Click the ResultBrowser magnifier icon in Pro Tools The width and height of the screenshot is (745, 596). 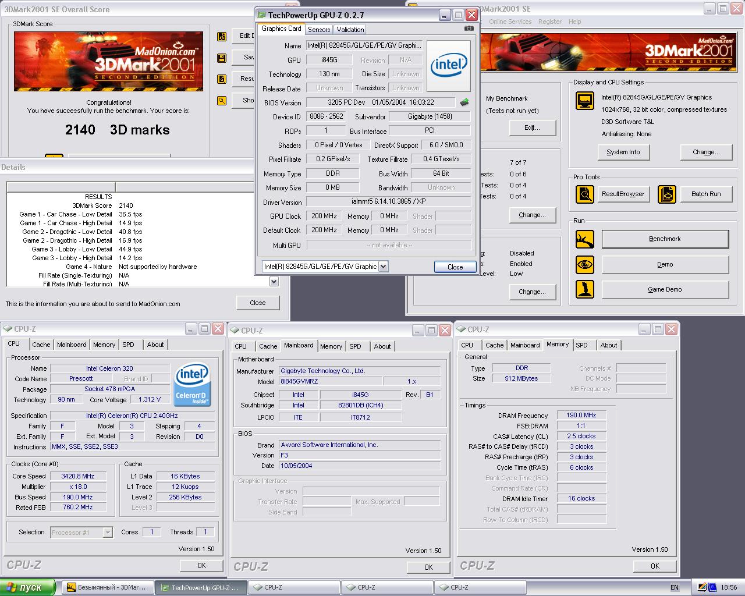pyautogui.click(x=585, y=194)
